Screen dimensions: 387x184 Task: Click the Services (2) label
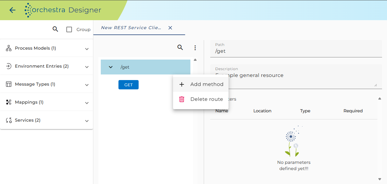pyautogui.click(x=28, y=120)
